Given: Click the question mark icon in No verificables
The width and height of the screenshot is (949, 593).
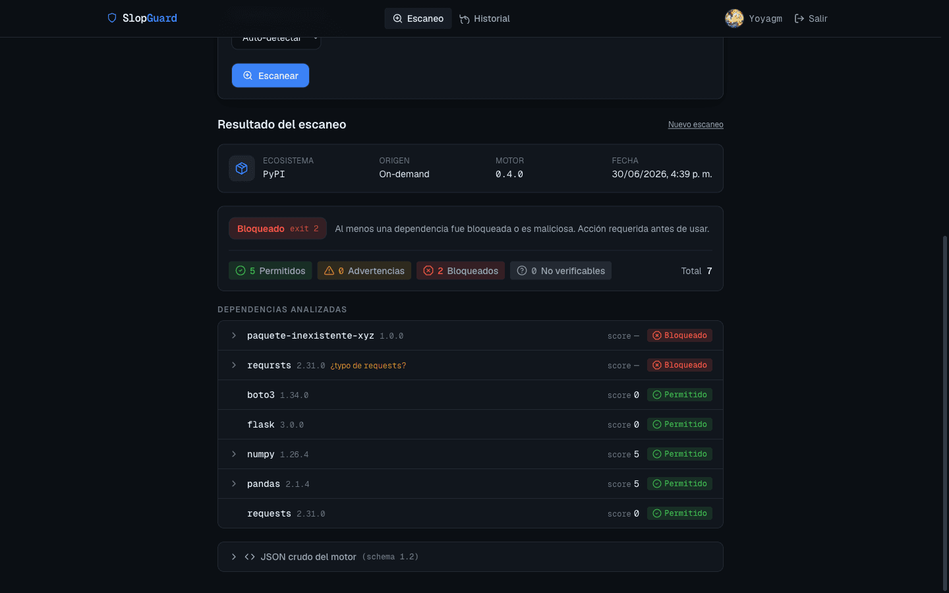Looking at the screenshot, I should coord(522,271).
